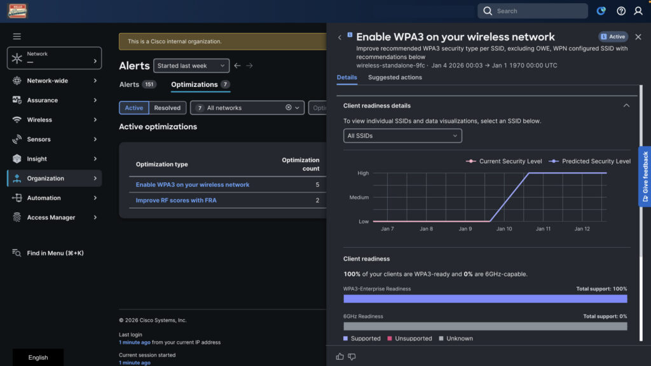Open the Alerts tab

tap(129, 85)
